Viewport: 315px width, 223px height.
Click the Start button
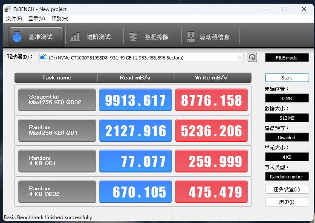(x=287, y=78)
